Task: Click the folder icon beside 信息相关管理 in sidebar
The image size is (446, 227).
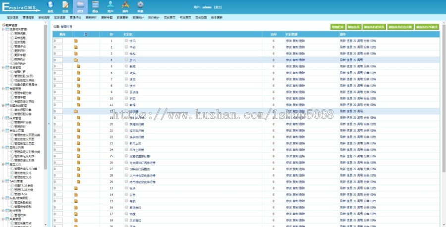Action: click(x=7, y=29)
